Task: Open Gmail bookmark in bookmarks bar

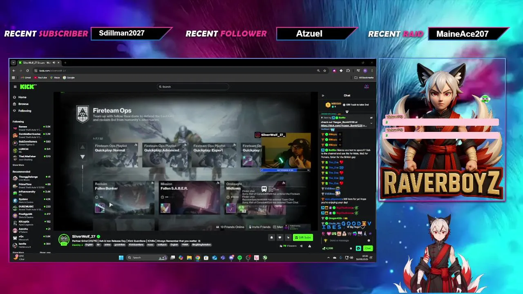Action: click(26, 78)
